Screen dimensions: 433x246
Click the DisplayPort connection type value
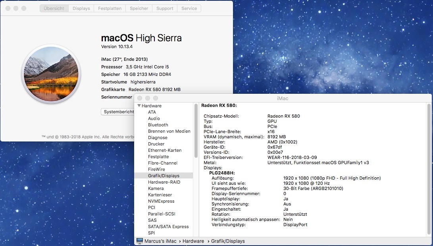(x=295, y=225)
